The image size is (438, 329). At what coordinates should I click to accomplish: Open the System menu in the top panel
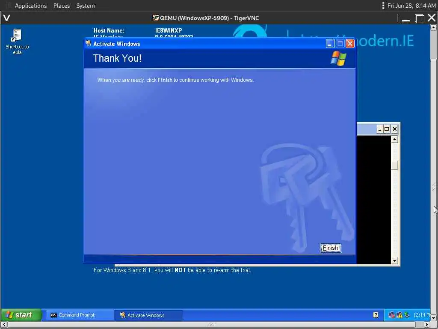click(86, 6)
